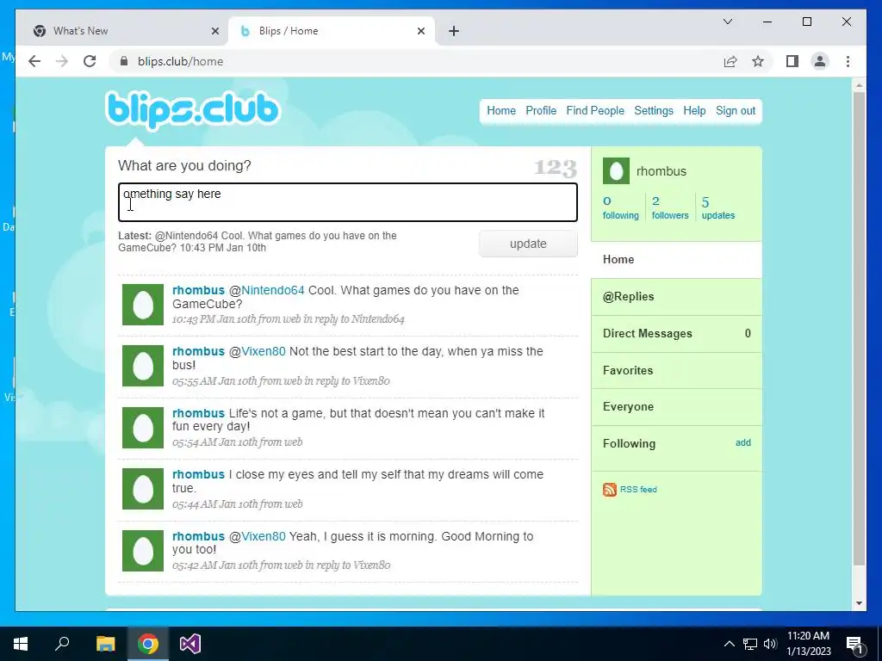Open the tab search chevron
Viewport: 882px width, 661px height.
point(728,22)
